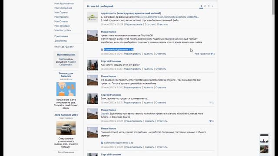This screenshot has height=156, width=278.
Task: Edit the Download All Projects post
Action: tap(132, 88)
